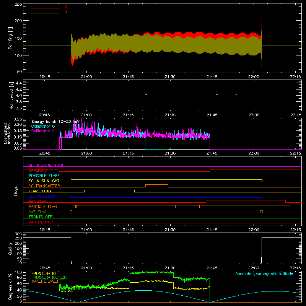Click the 50 tick on Pointing axis
This screenshot has height=306, width=306.
(x=20, y=72)
